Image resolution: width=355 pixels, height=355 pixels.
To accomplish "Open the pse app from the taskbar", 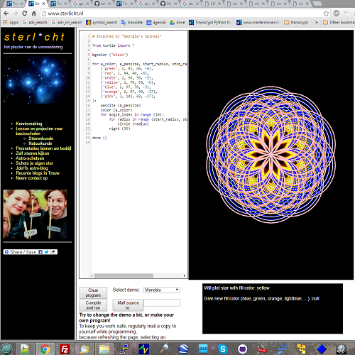I will (203, 349).
